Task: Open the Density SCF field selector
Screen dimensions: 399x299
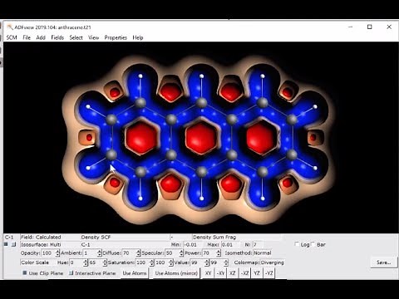Action: click(125, 238)
